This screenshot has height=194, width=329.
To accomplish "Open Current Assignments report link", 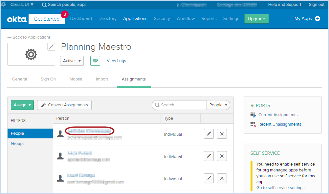I will pyautogui.click(x=278, y=115).
